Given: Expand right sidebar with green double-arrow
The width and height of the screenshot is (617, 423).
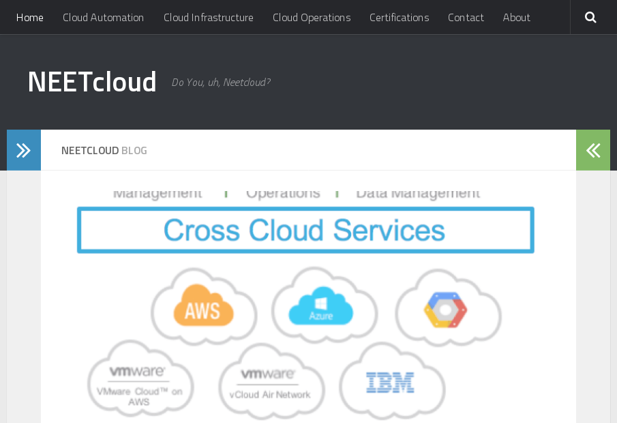Looking at the screenshot, I should [x=593, y=150].
